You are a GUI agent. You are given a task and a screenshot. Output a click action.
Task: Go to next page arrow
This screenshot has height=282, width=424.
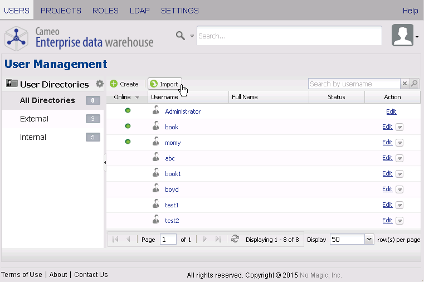tap(205, 239)
